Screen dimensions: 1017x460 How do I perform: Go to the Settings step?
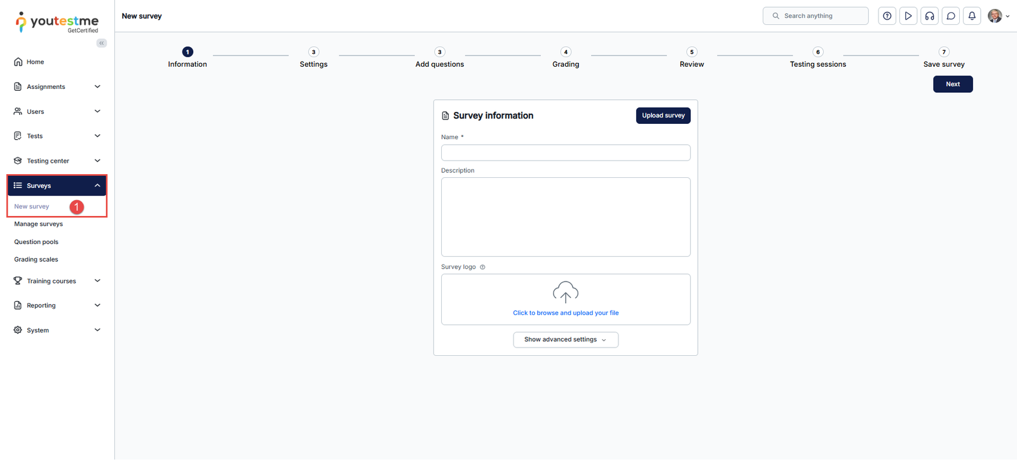[313, 57]
